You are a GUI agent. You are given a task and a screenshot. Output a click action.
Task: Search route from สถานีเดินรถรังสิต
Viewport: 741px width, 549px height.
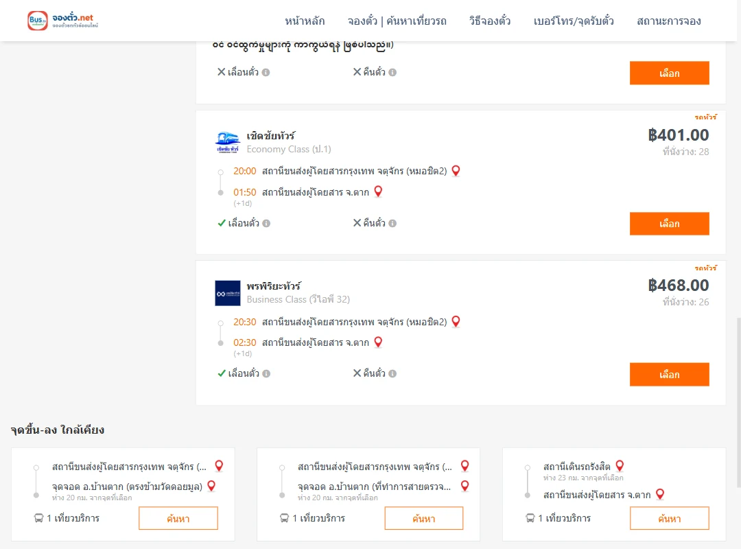[x=669, y=518]
